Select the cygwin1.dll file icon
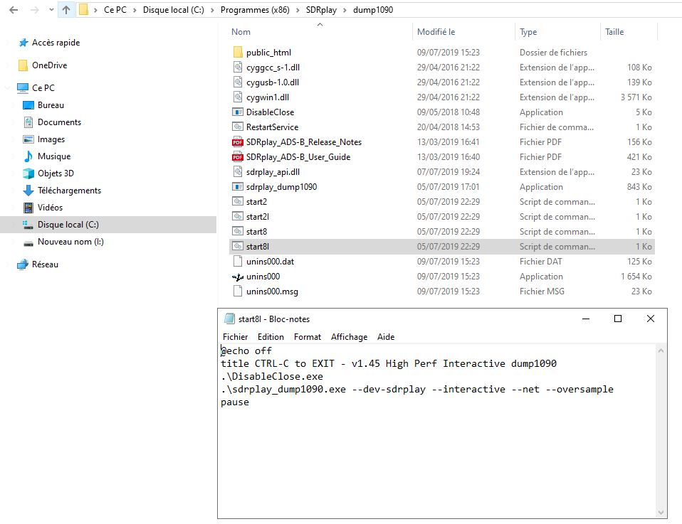This screenshot has height=524, width=682. [x=238, y=97]
